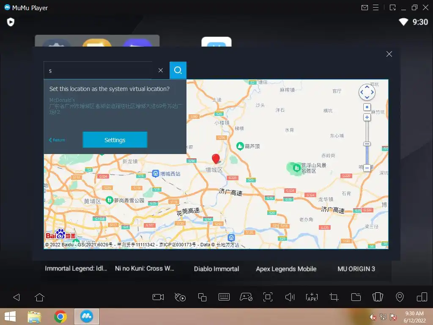Click the map locate-position button
Image resolution: width=433 pixels, height=325 pixels.
tap(367, 107)
